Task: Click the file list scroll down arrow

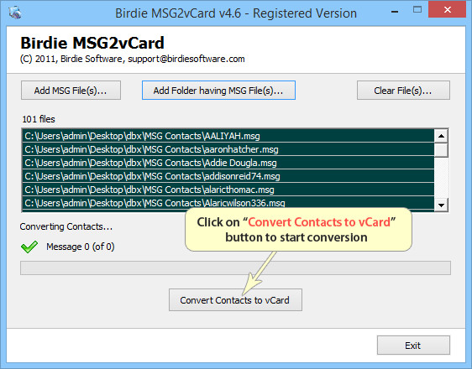Action: [x=441, y=205]
